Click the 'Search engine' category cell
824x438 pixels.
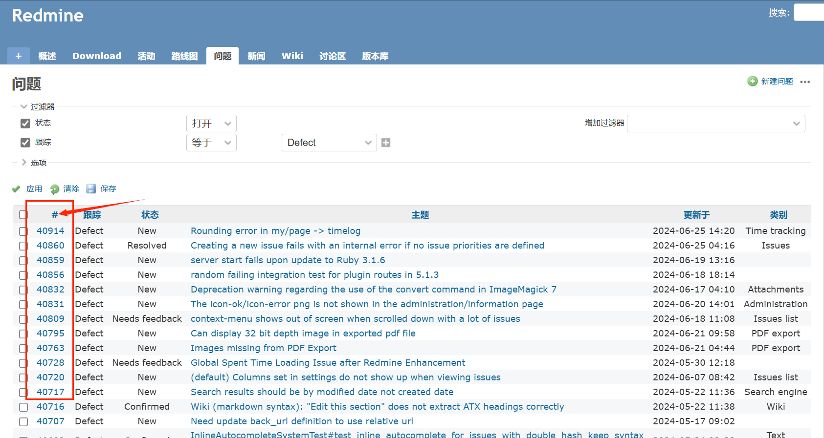click(776, 392)
